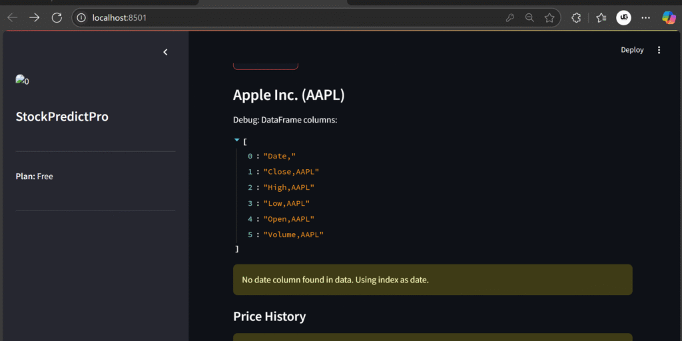682x341 pixels.
Task: Open the browser profile avatar
Action: pos(623,18)
